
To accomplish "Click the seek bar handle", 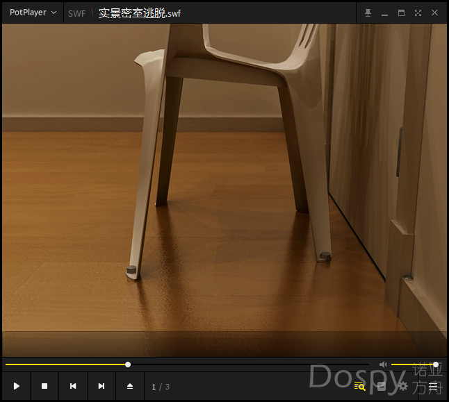I will coord(128,365).
